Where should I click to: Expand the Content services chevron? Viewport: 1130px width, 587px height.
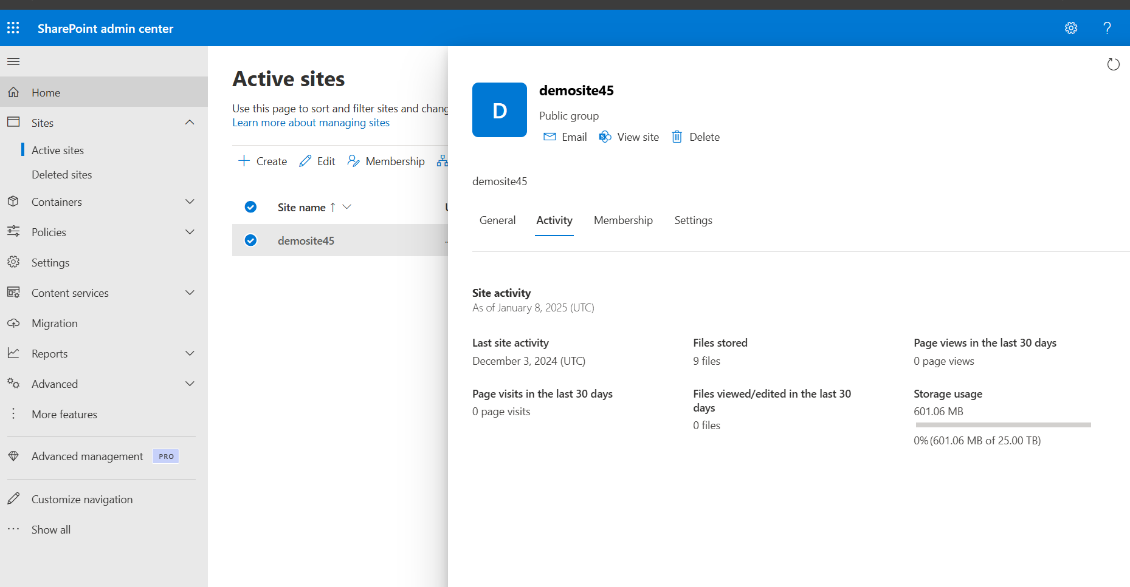click(190, 293)
